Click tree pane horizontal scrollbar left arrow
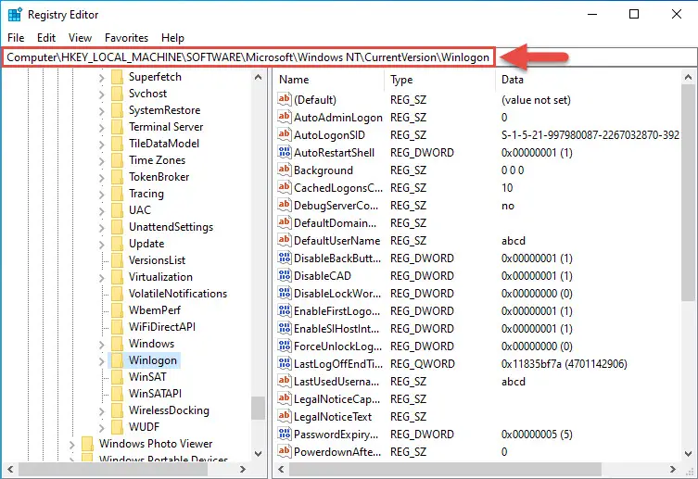Viewport: 698px width, 479px height. [10, 469]
